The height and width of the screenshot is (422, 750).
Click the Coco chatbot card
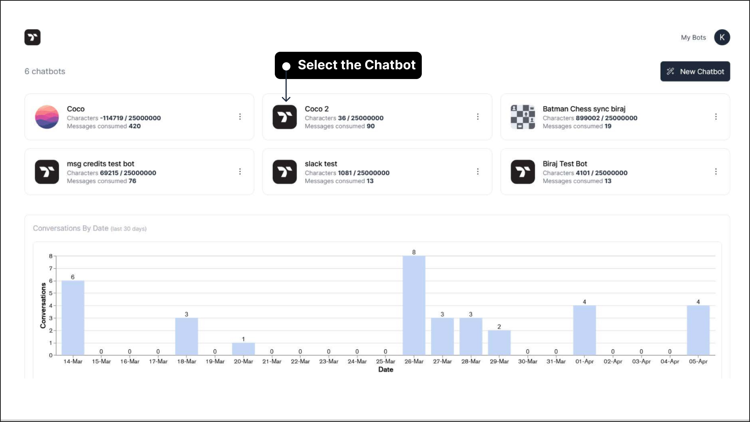click(139, 116)
